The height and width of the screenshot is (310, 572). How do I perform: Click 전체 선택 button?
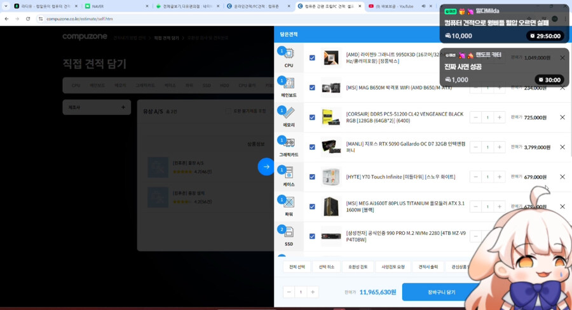point(297,267)
